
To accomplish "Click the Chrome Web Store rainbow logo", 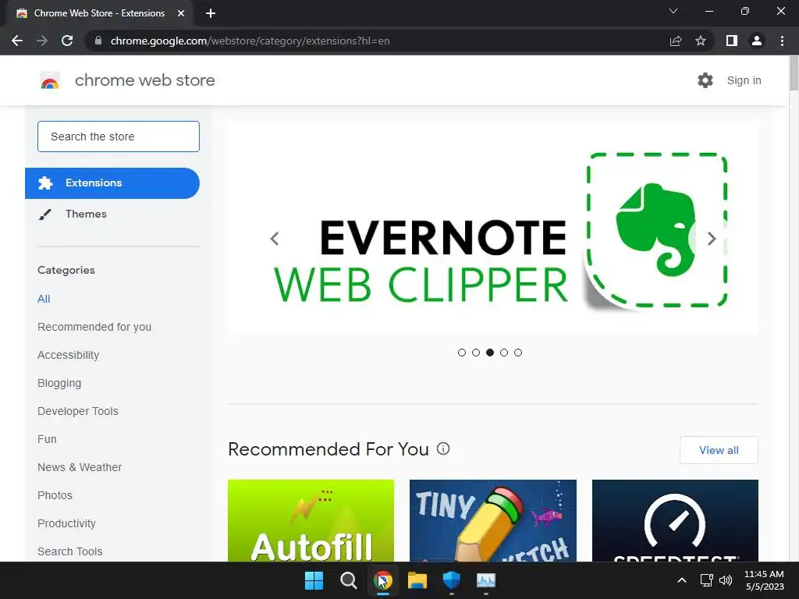I will point(50,80).
